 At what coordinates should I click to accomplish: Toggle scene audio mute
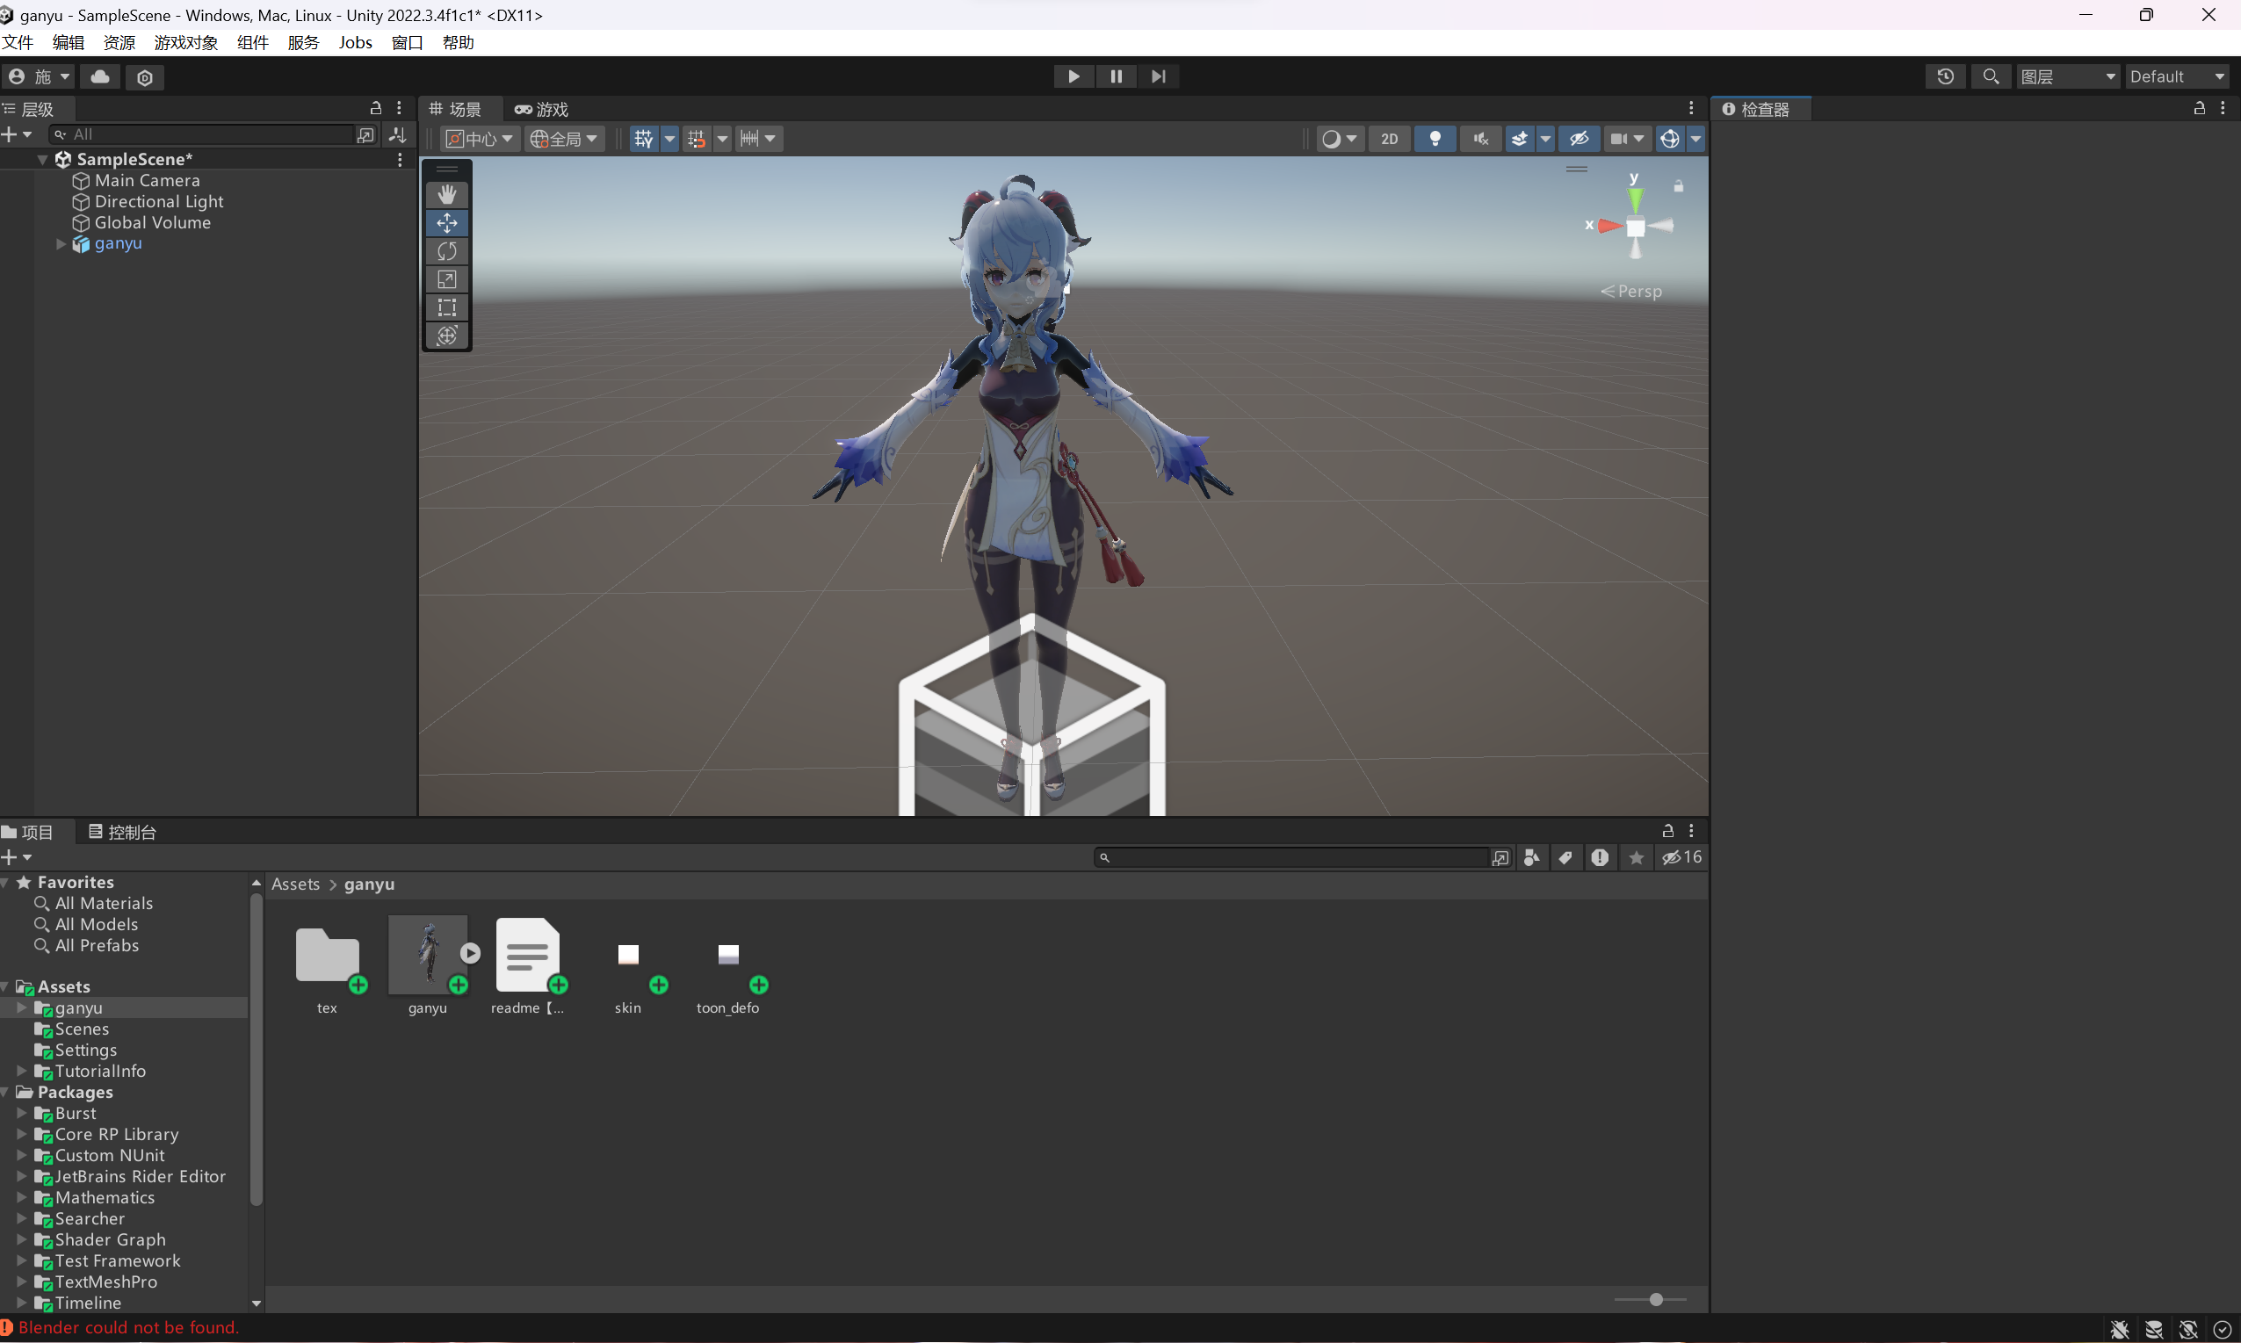(1481, 139)
